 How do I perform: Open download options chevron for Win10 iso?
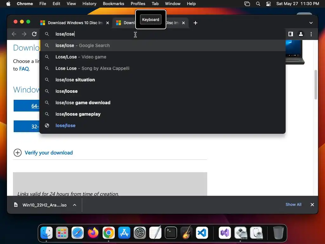coord(75,205)
